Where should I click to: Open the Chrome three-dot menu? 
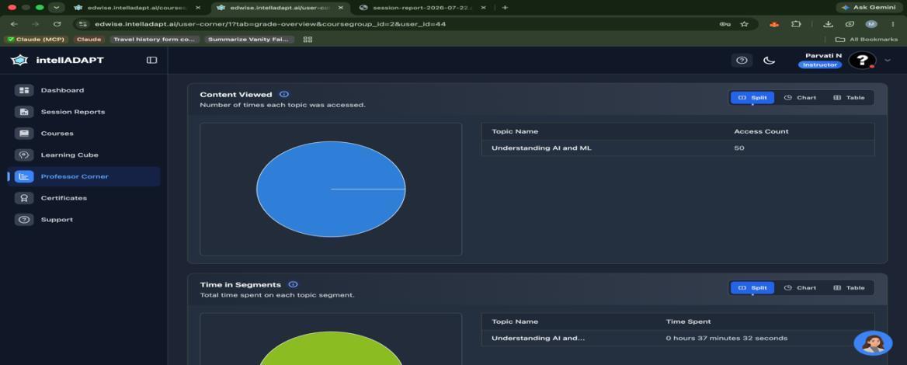point(893,24)
